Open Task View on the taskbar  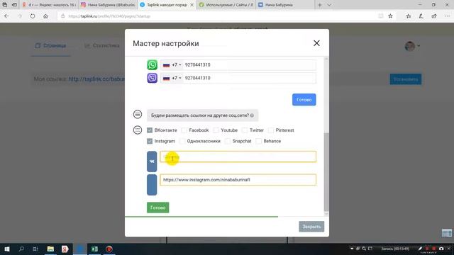pos(35,249)
